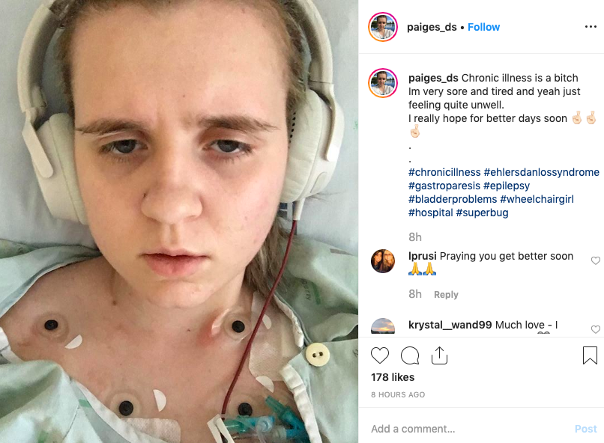
Task: Open paiges_ds header profile picture
Action: 383,27
